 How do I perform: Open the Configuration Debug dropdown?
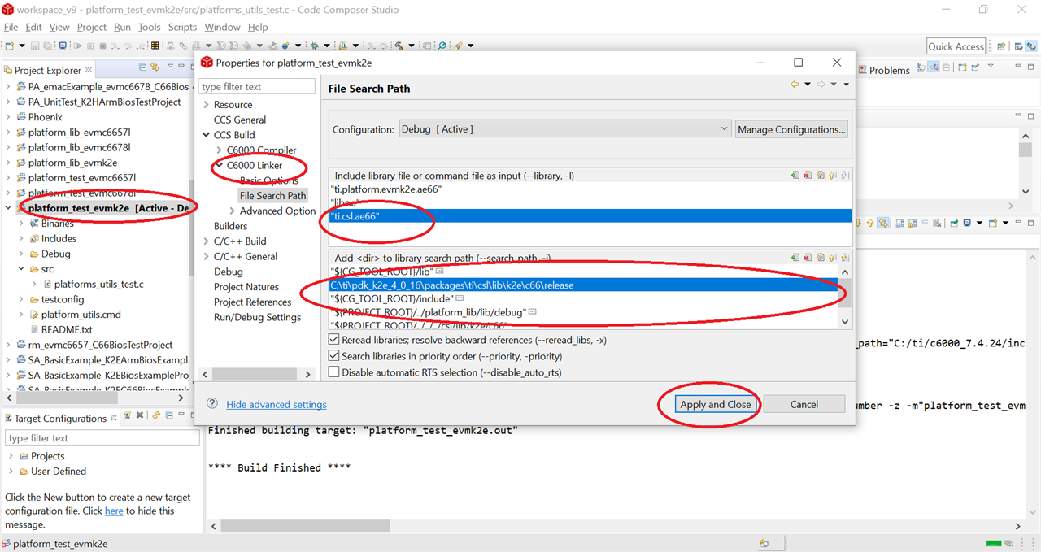[564, 129]
